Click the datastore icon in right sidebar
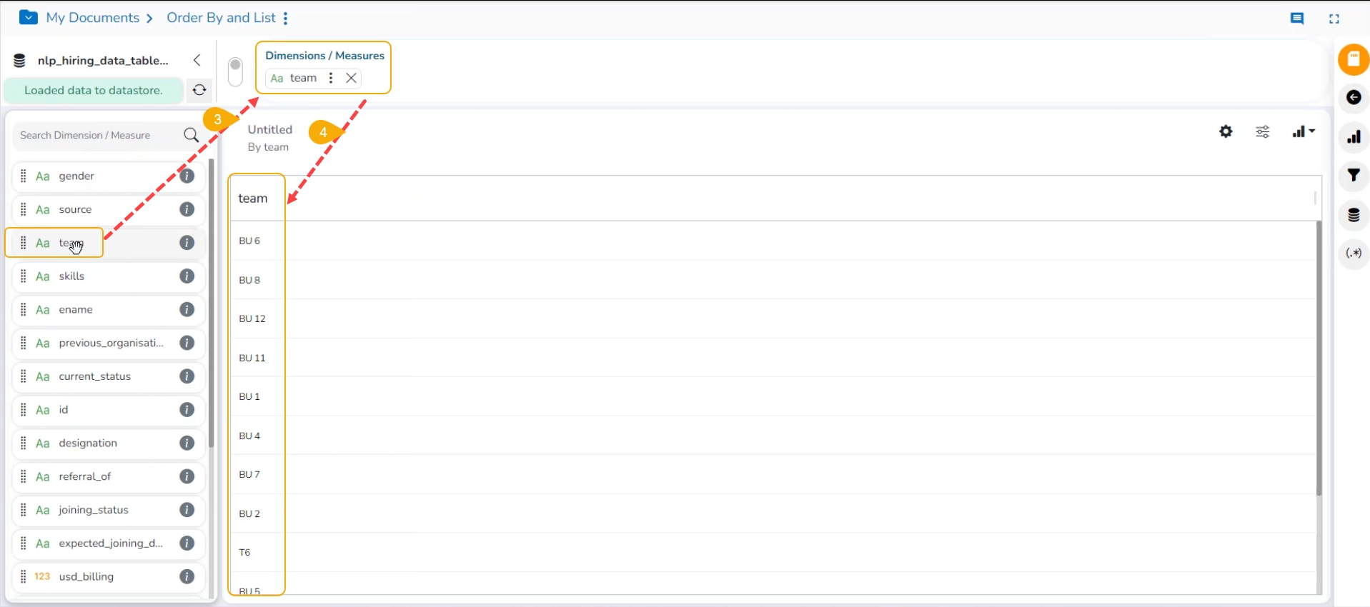The image size is (1370, 607). pyautogui.click(x=1354, y=215)
